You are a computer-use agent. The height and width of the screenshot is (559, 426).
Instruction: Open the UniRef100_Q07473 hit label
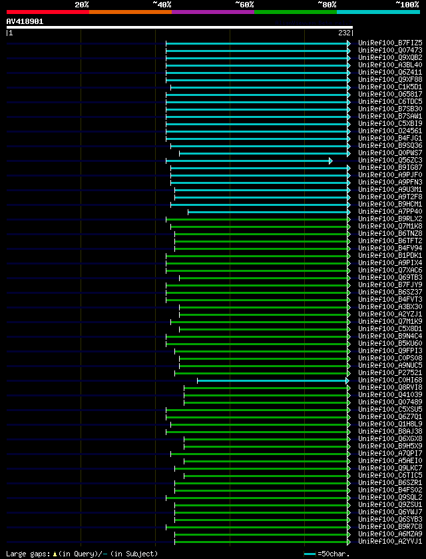[390, 50]
